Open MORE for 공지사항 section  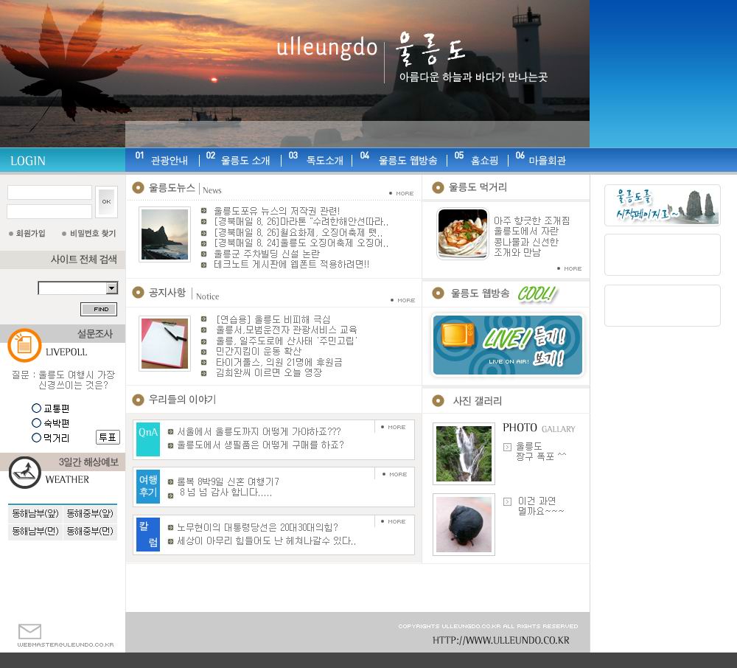pyautogui.click(x=404, y=300)
